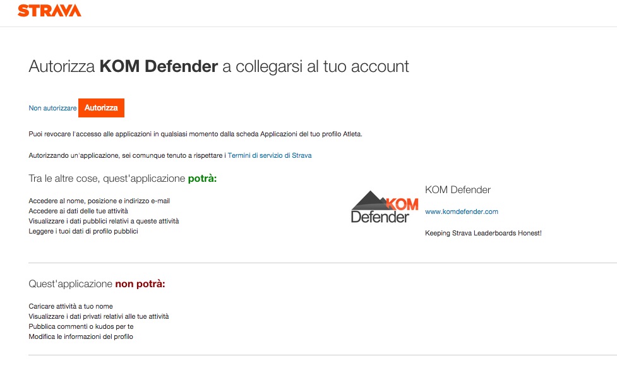
Task: Click the page heading about authorizing KOM Defender
Action: [219, 66]
